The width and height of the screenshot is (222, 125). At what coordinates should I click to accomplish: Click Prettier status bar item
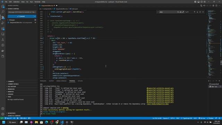pyautogui.click(x=210, y=118)
